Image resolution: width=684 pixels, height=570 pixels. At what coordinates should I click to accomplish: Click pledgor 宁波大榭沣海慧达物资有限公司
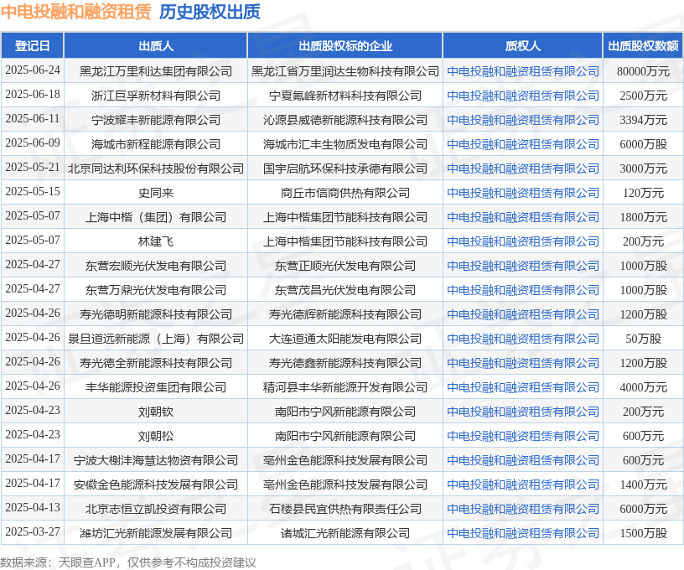156,460
